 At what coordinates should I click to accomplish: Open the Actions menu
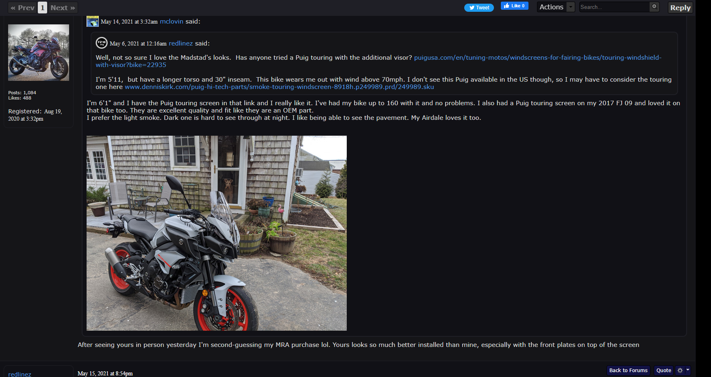point(551,7)
